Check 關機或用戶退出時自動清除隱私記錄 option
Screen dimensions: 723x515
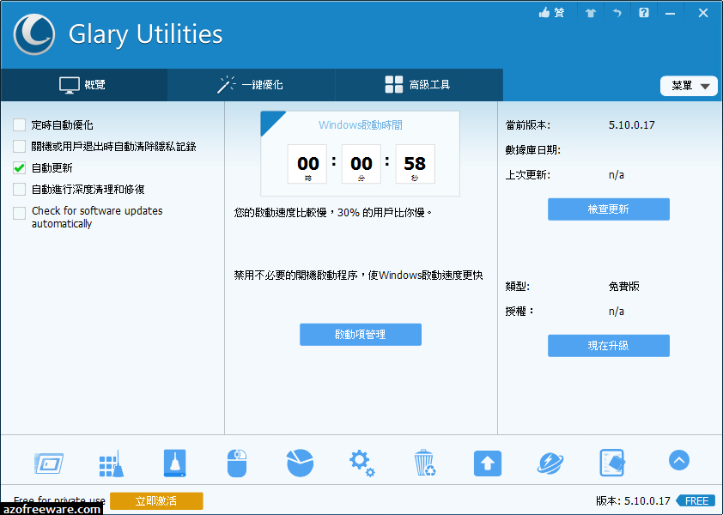click(x=20, y=147)
